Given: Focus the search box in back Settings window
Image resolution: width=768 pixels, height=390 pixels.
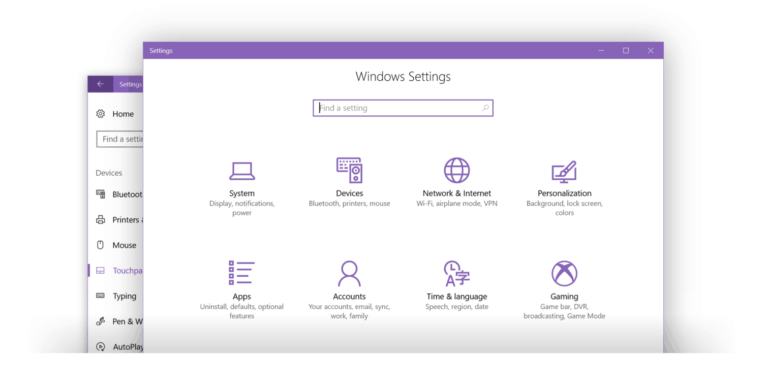Looking at the screenshot, I should [120, 139].
